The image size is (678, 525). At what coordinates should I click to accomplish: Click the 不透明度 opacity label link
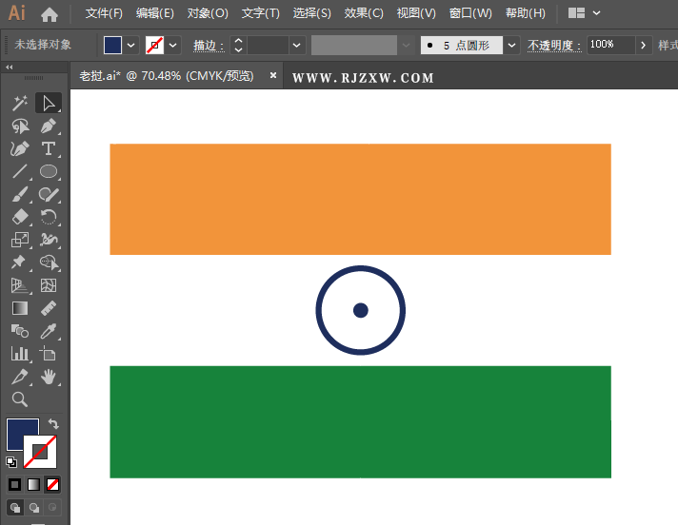pyautogui.click(x=553, y=45)
